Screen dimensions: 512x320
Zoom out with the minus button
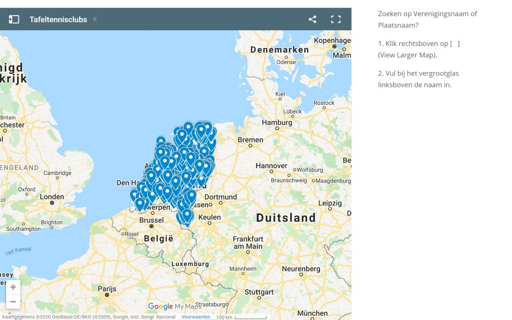click(13, 302)
